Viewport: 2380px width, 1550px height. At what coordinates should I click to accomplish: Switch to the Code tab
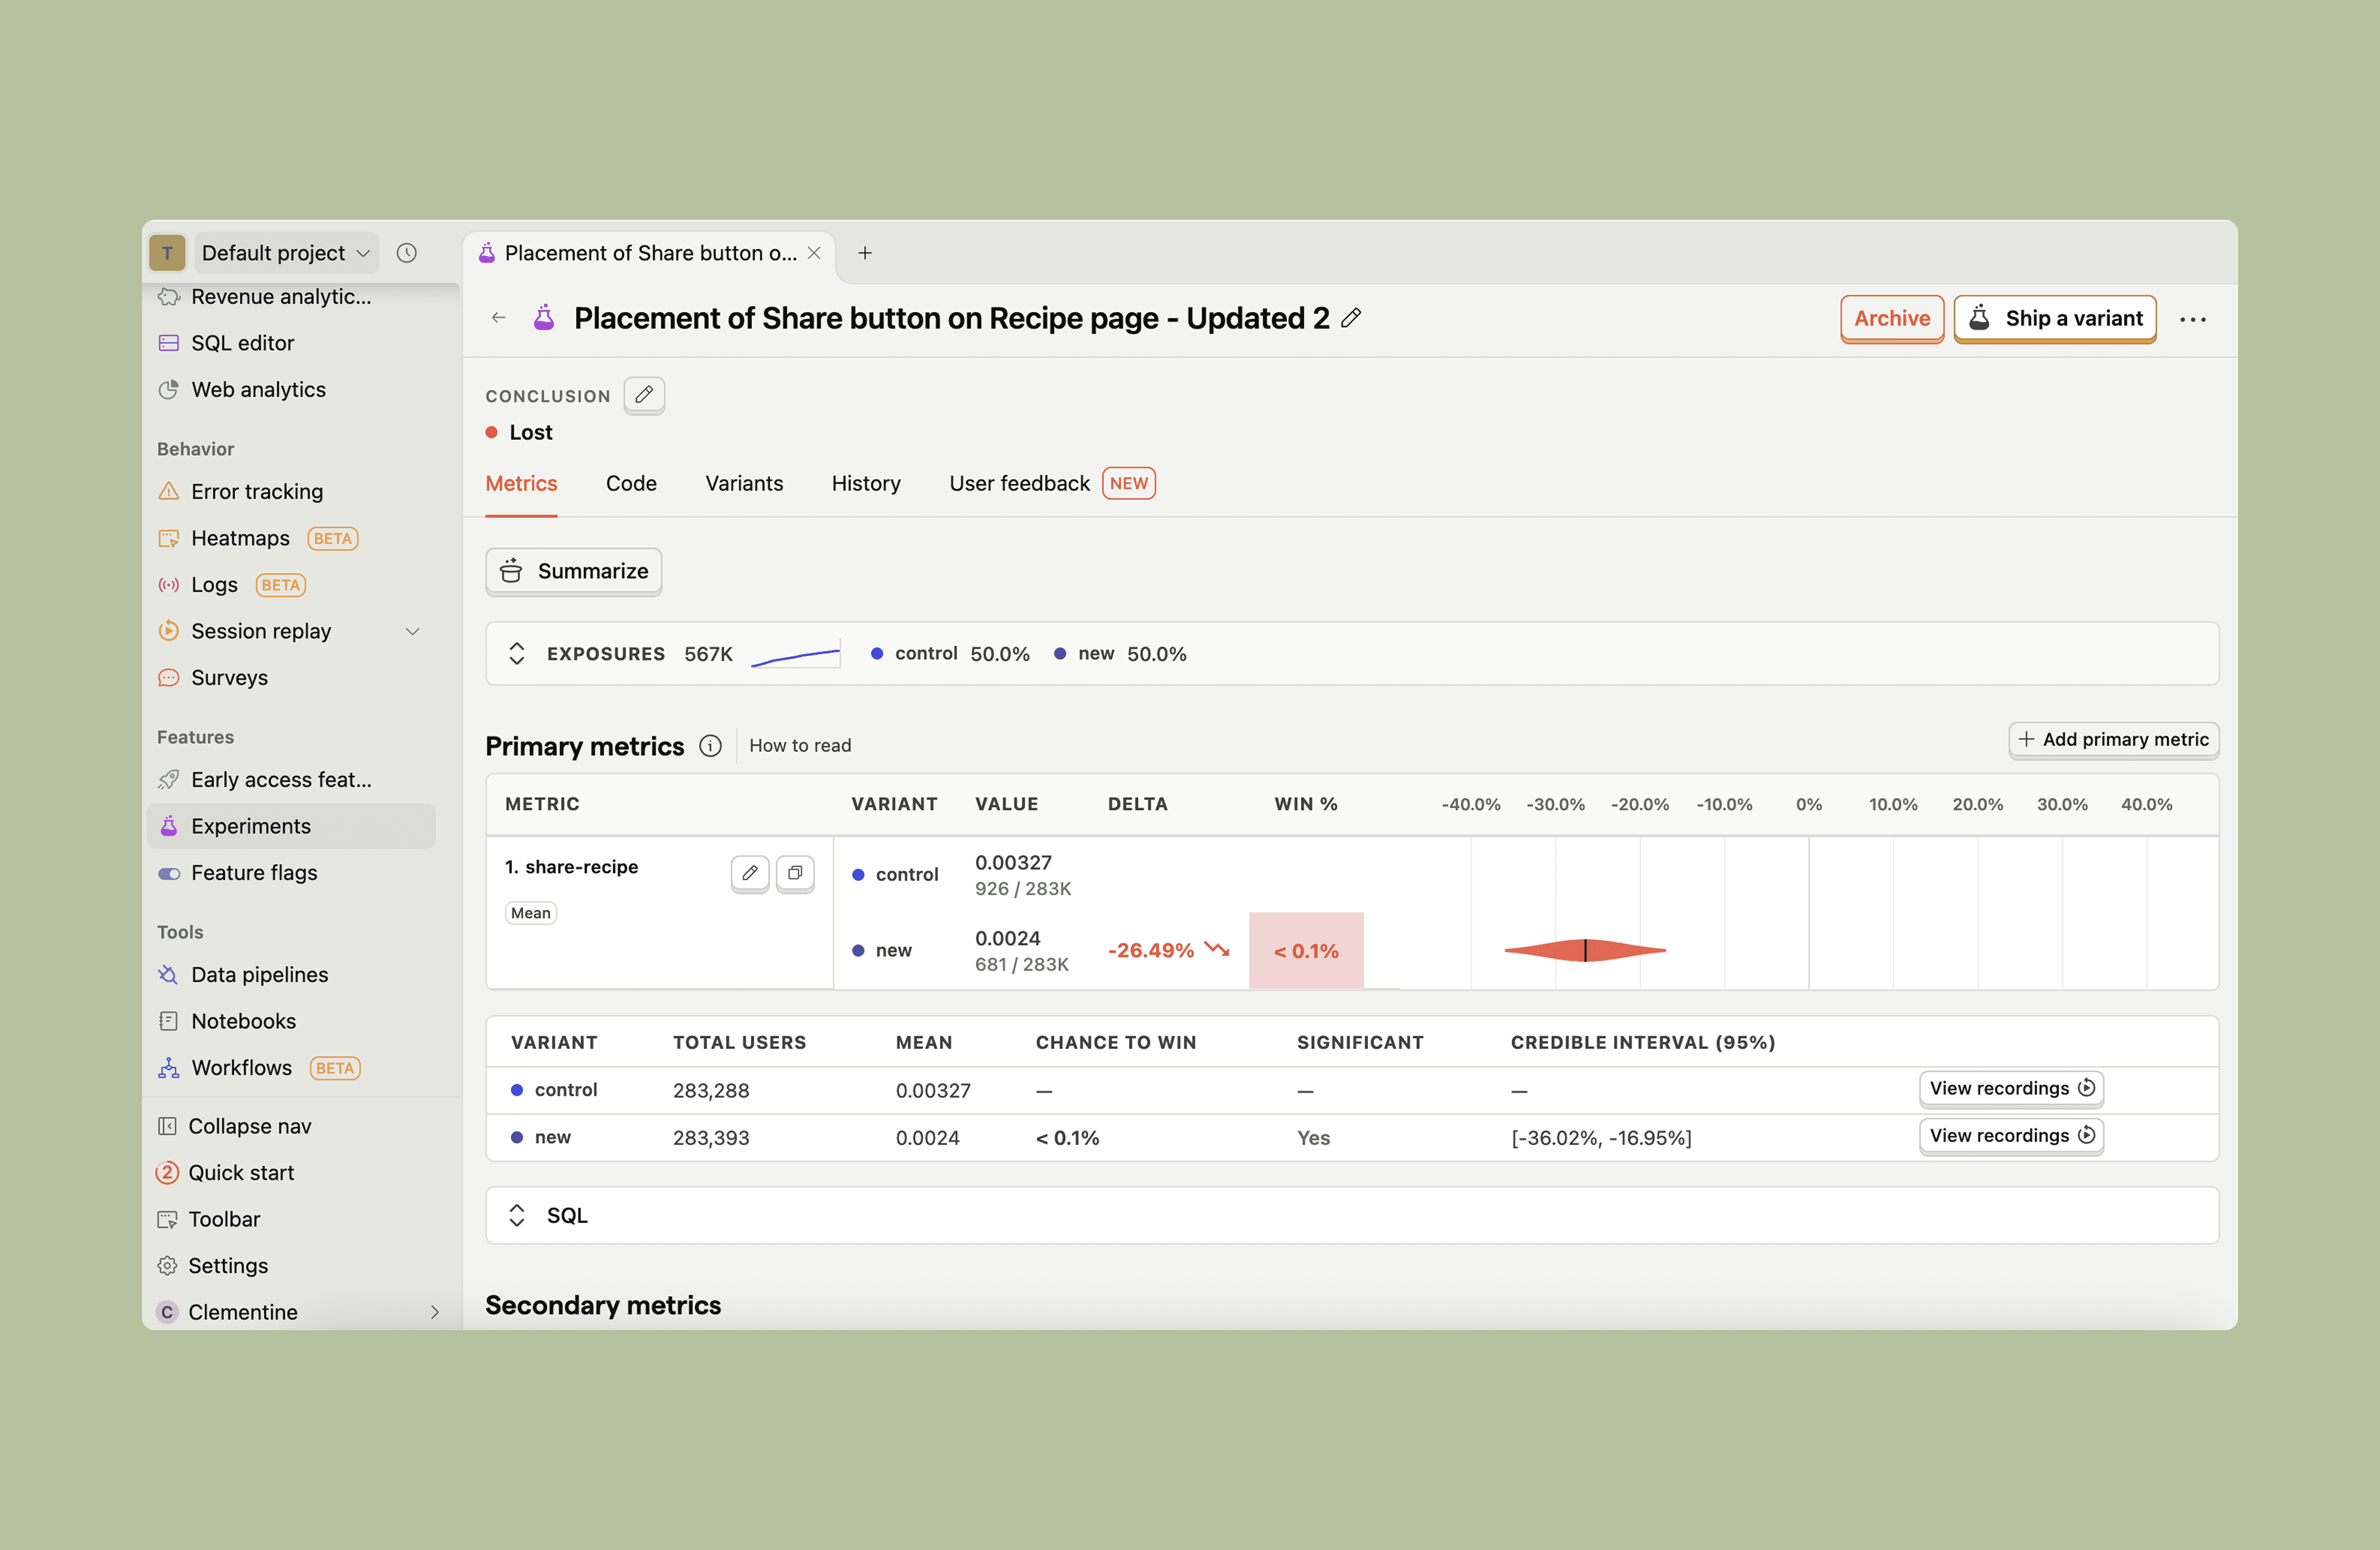[631, 484]
